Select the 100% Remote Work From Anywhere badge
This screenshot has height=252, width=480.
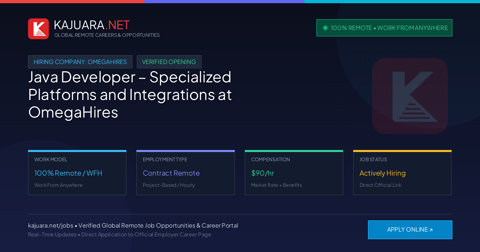[384, 28]
